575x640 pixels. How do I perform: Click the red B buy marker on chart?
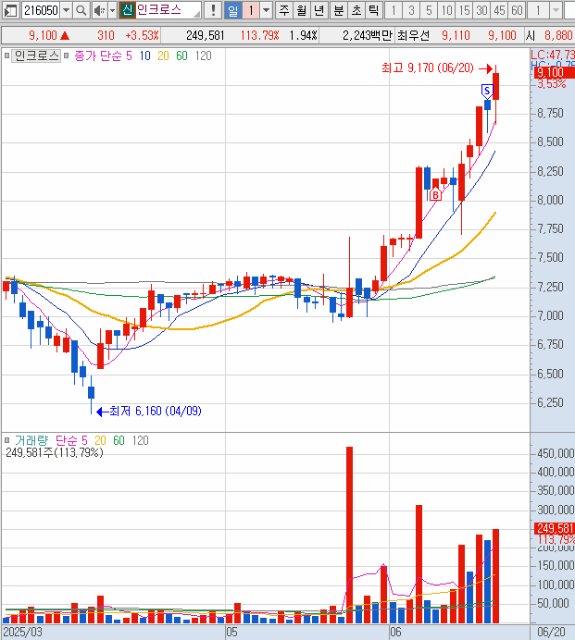tap(434, 194)
